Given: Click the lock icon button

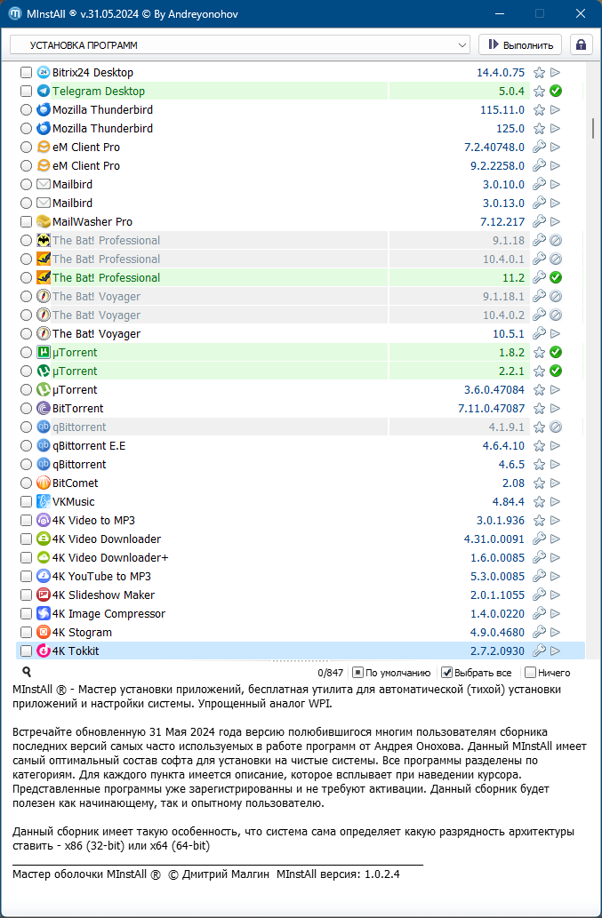Looking at the screenshot, I should 581,45.
